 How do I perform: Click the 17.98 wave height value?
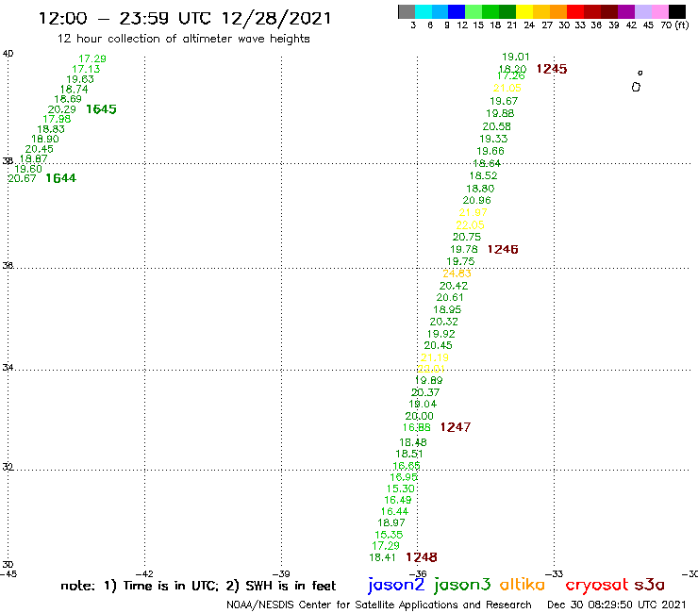click(57, 119)
